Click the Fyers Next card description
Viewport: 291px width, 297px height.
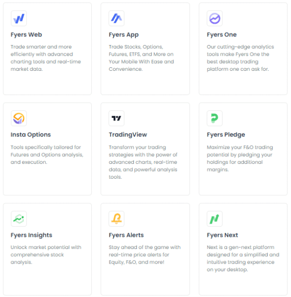pyautogui.click(x=241, y=258)
